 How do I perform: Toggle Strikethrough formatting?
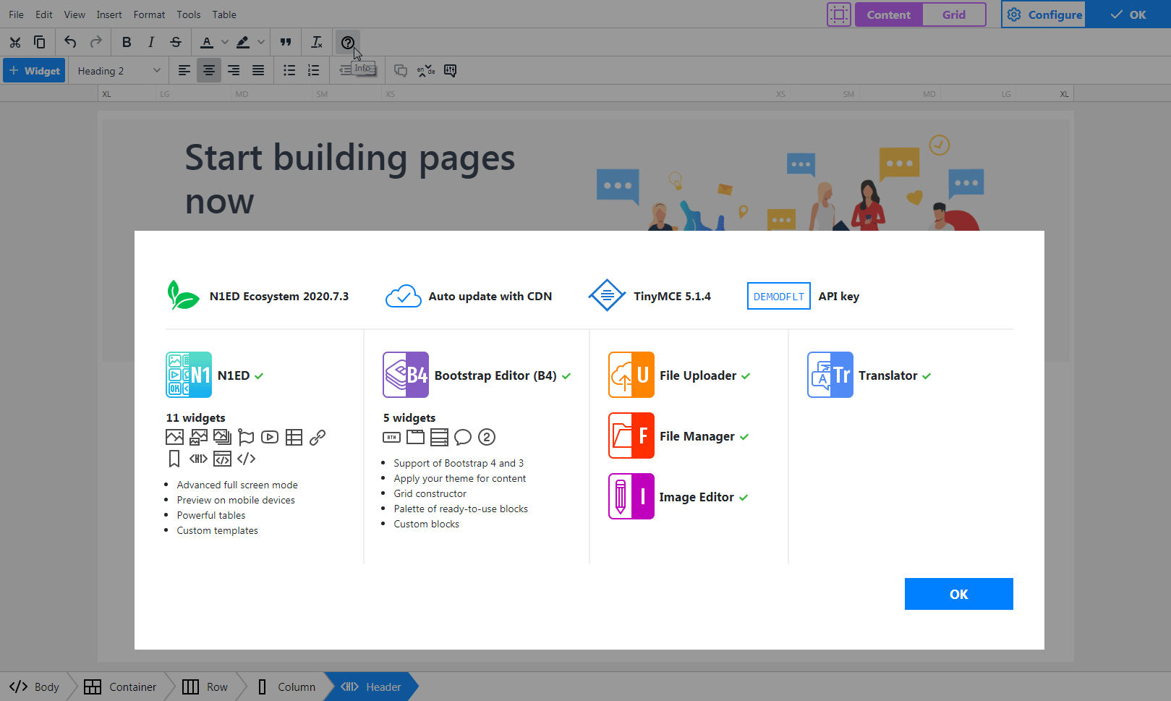pos(176,42)
